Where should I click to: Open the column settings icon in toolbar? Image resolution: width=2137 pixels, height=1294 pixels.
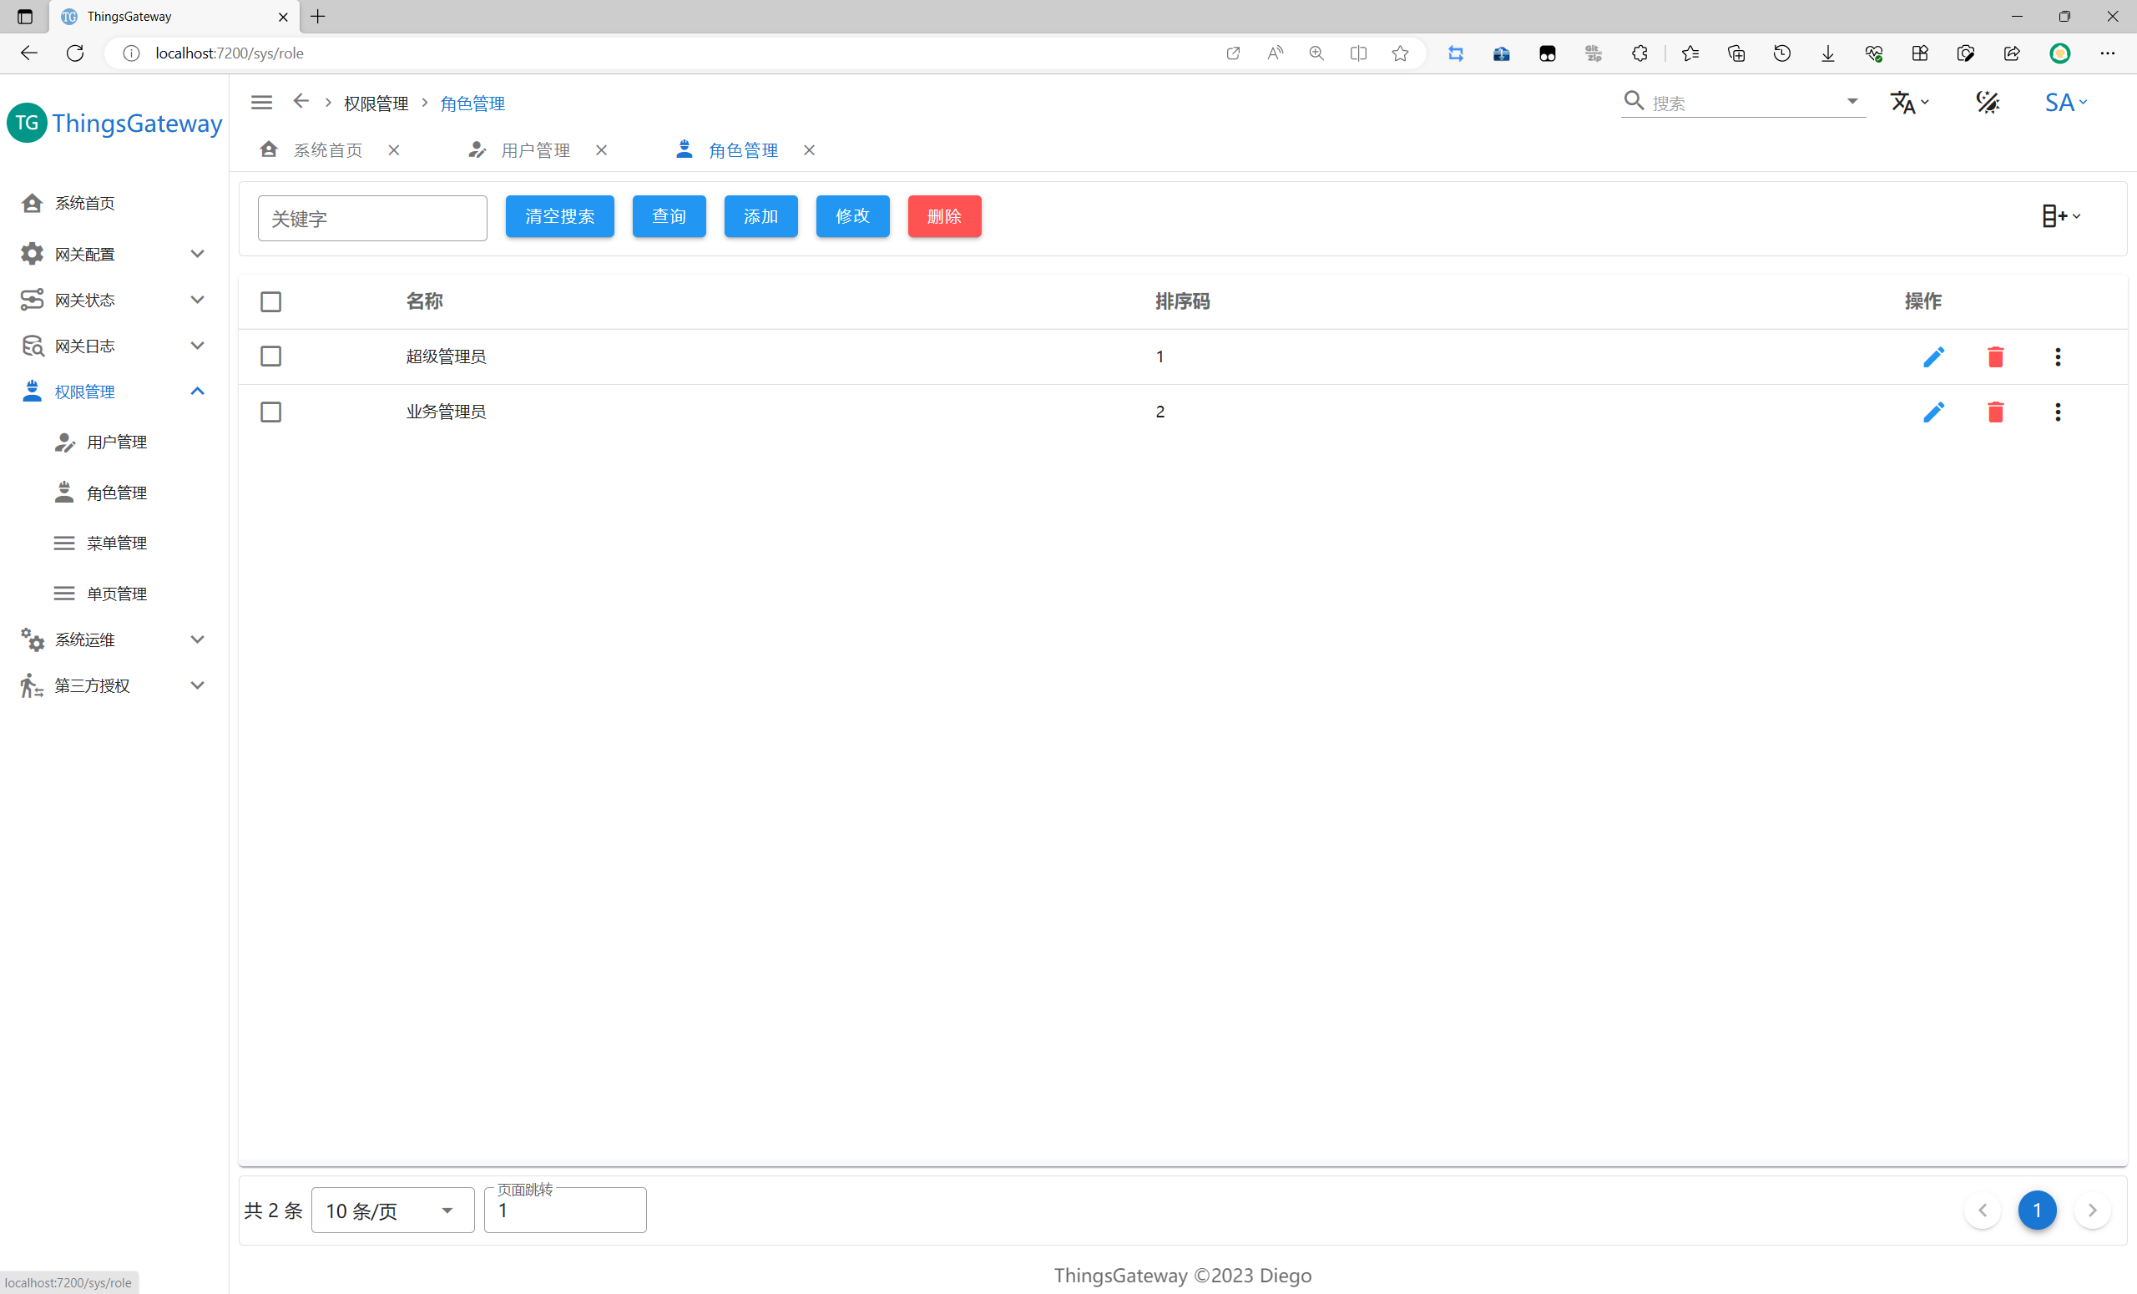(2061, 216)
